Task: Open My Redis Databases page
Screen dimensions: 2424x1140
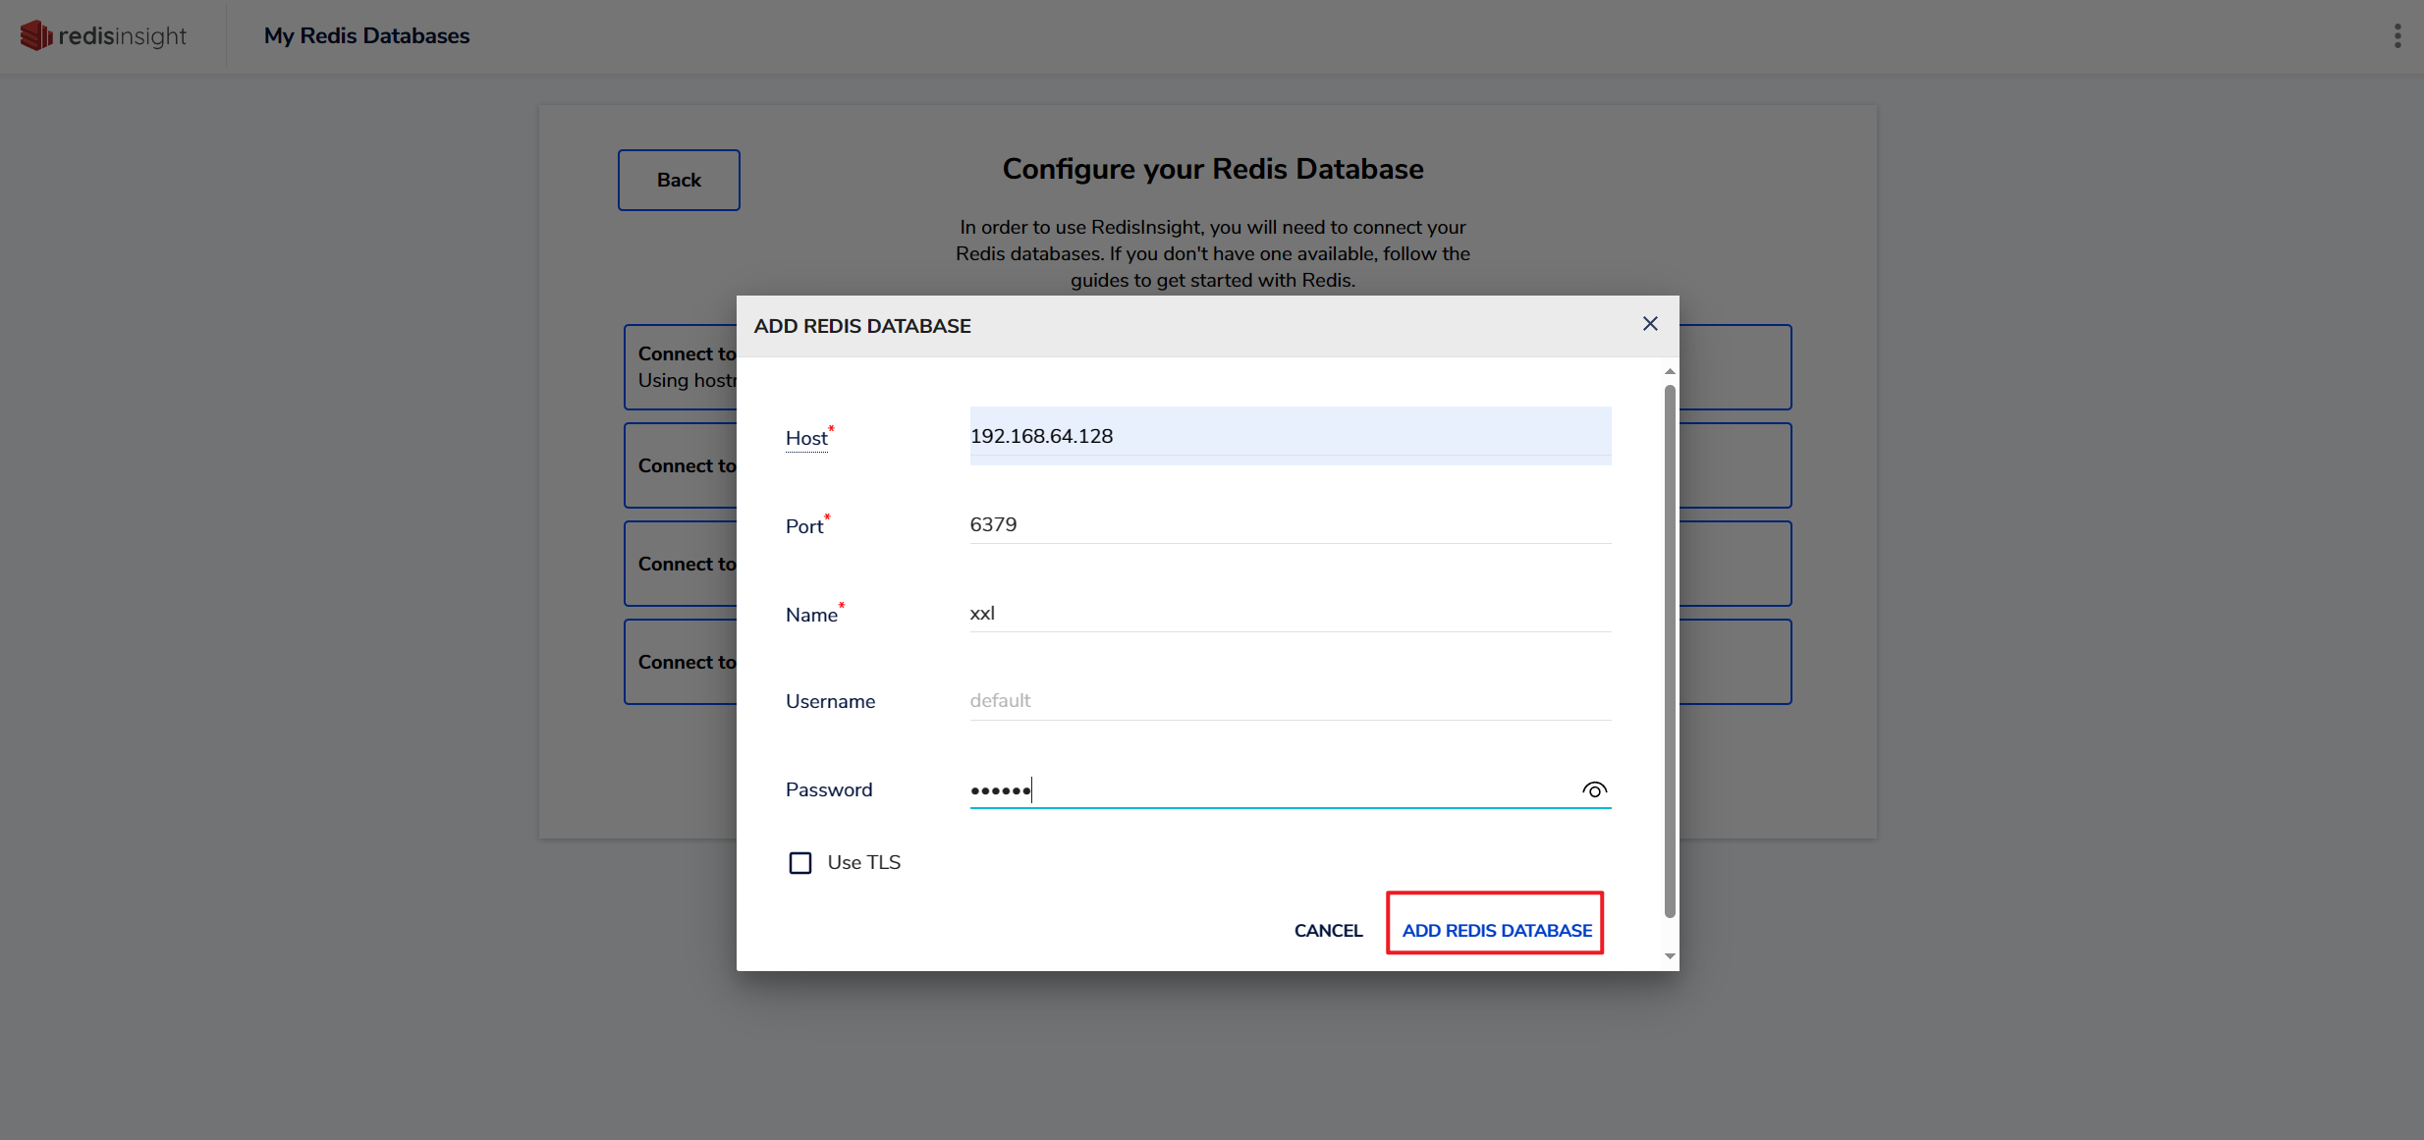Action: pyautogui.click(x=366, y=35)
